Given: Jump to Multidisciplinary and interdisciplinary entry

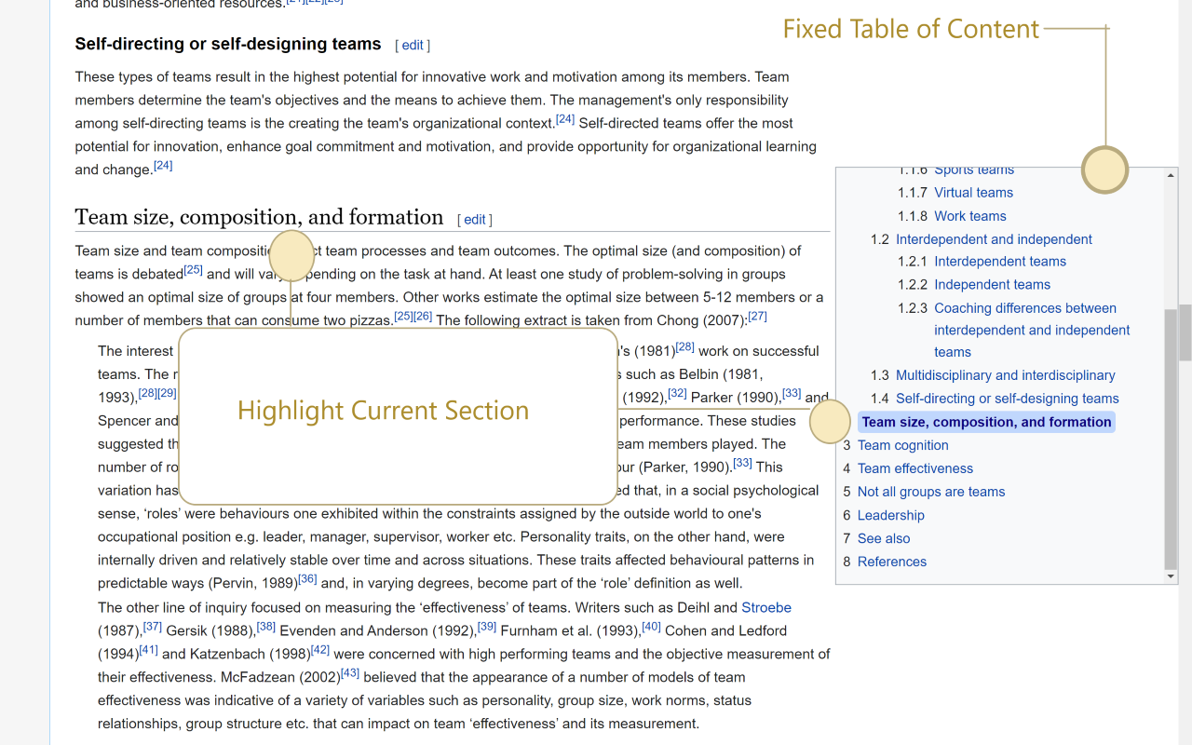Looking at the screenshot, I should [1005, 375].
